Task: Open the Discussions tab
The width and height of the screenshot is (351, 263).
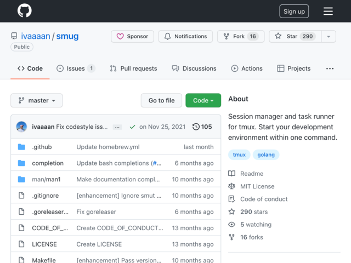Action: click(x=194, y=68)
